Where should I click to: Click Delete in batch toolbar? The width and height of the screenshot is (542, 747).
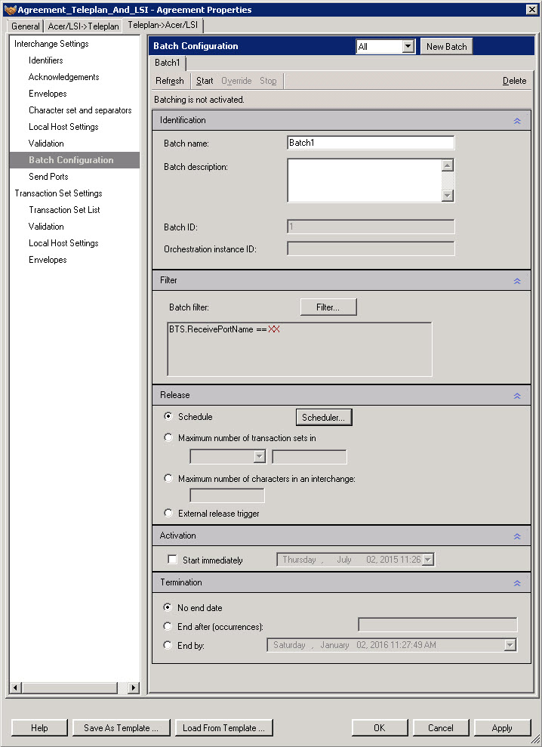514,81
